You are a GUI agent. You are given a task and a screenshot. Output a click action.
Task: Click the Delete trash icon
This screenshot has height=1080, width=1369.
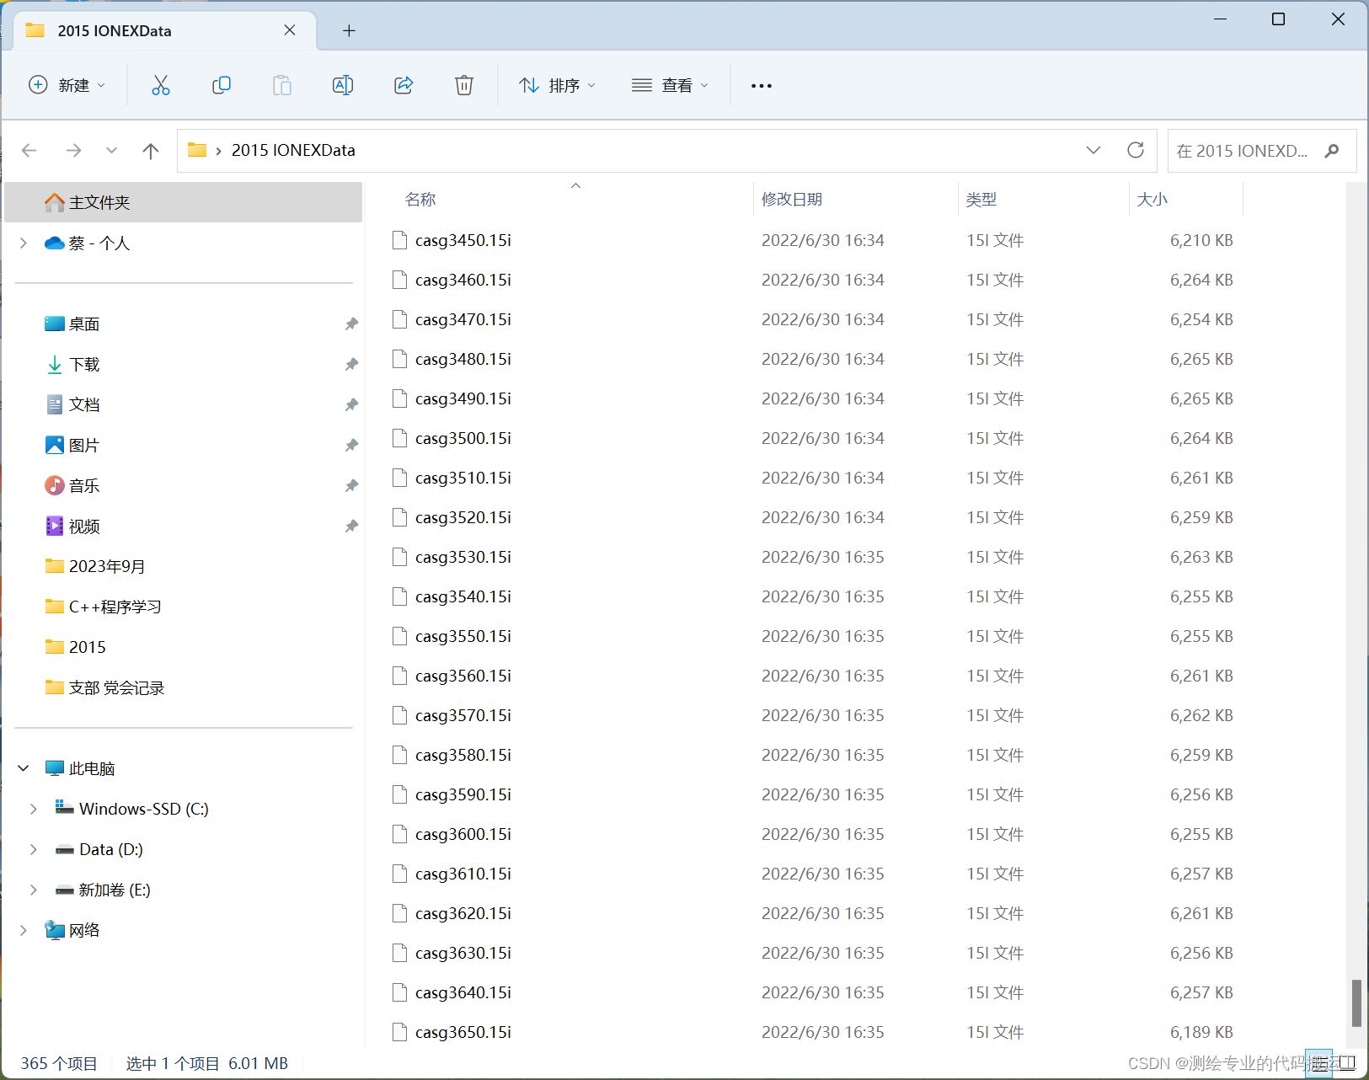pos(464,85)
